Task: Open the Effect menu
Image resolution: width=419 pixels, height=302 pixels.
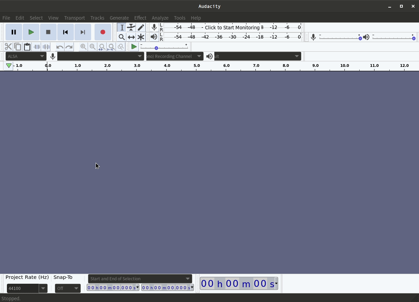Action: (x=140, y=18)
